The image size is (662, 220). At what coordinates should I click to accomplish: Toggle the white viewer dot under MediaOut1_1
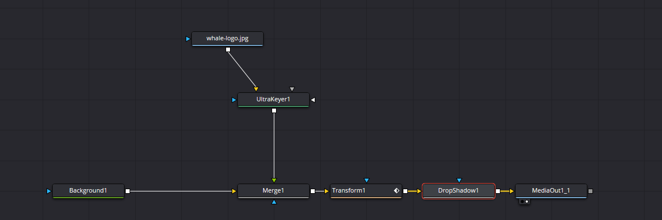[527, 202]
